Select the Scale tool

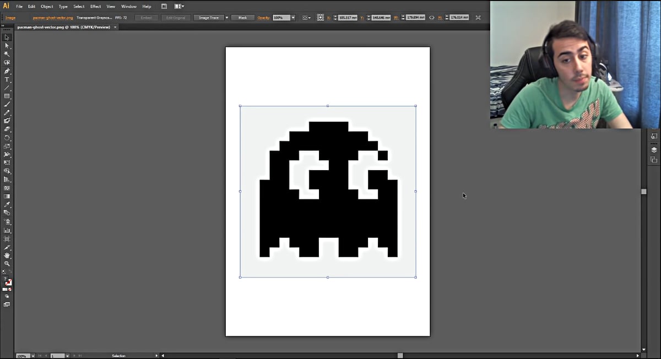click(7, 146)
